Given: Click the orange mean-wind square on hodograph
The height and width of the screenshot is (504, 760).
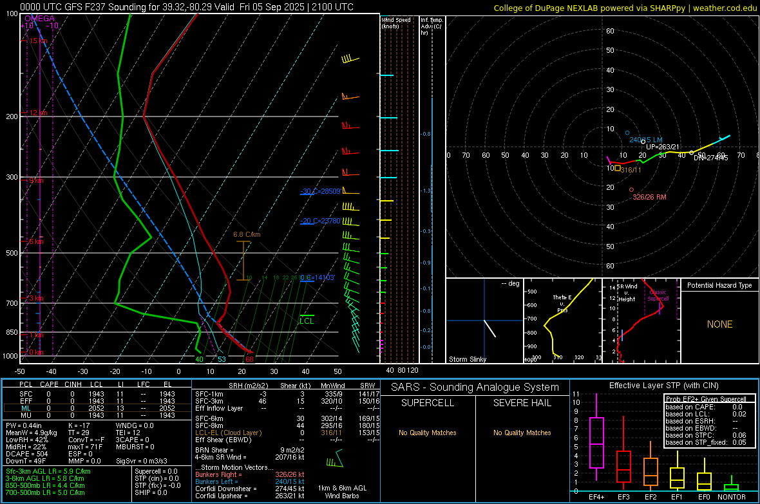Looking at the screenshot, I should [x=618, y=168].
